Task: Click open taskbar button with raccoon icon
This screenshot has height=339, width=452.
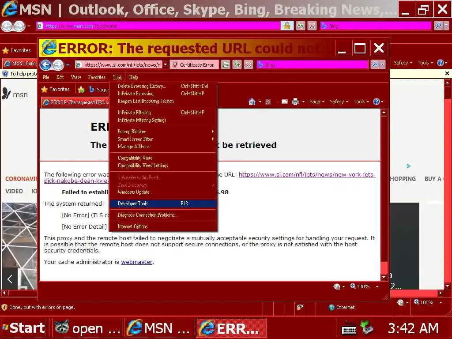Action: point(87,328)
